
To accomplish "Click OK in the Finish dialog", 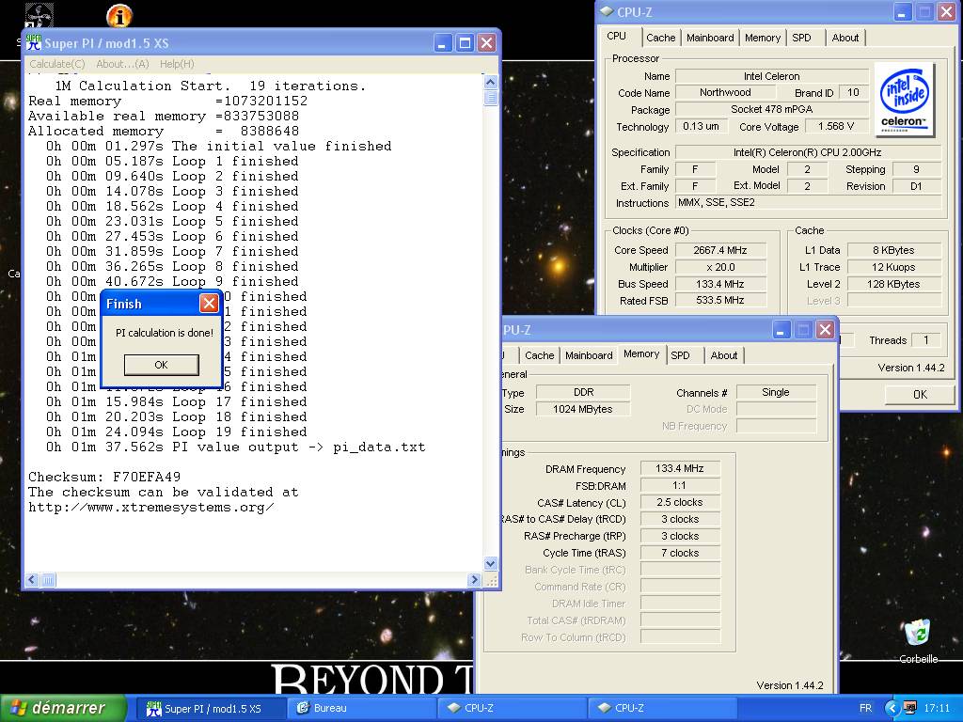I will click(161, 365).
